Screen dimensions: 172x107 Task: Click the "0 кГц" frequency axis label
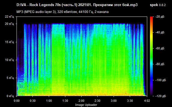(x=10, y=96)
